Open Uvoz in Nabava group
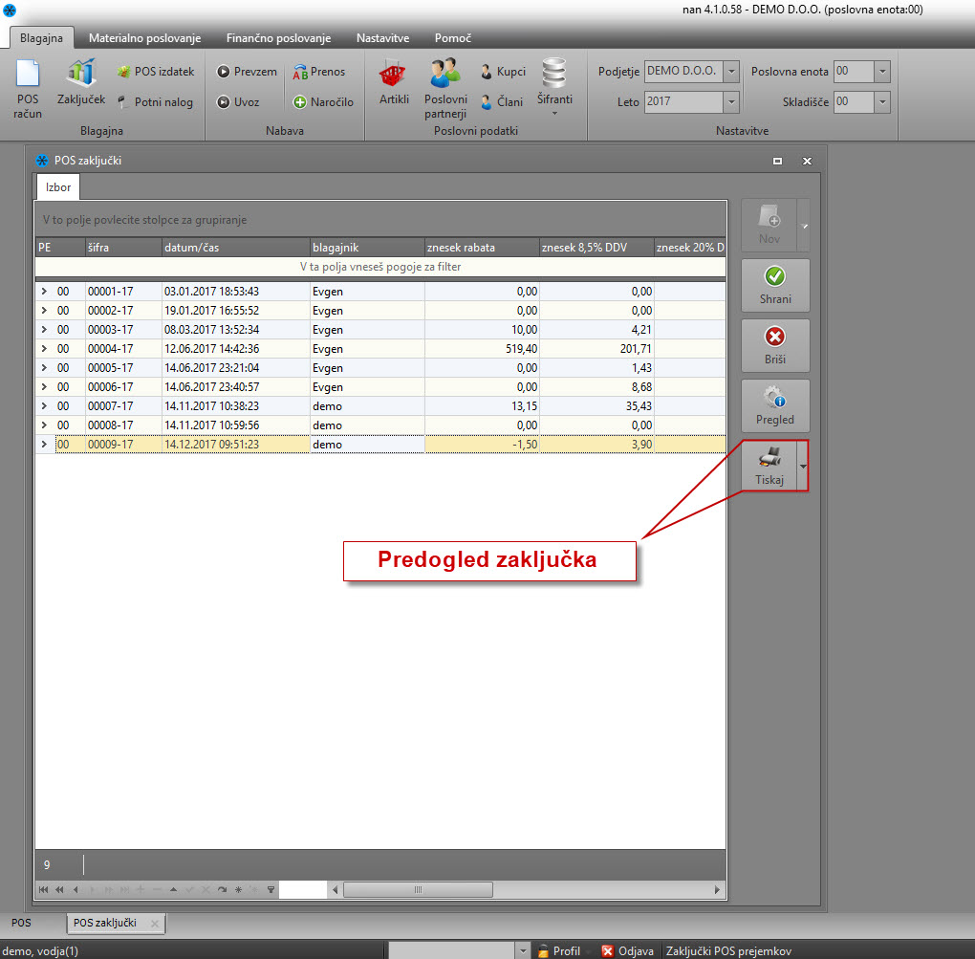 click(x=238, y=102)
